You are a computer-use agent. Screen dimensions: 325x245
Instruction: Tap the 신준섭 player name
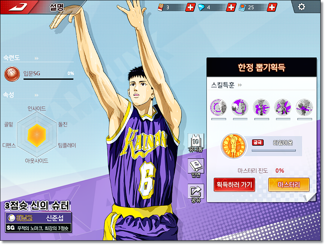55,218
